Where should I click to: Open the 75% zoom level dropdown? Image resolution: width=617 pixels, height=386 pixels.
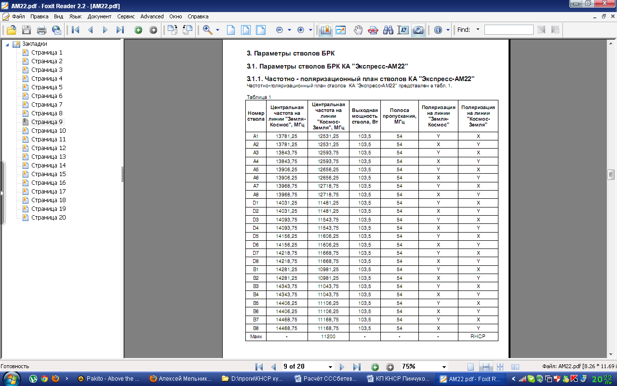coord(444,367)
